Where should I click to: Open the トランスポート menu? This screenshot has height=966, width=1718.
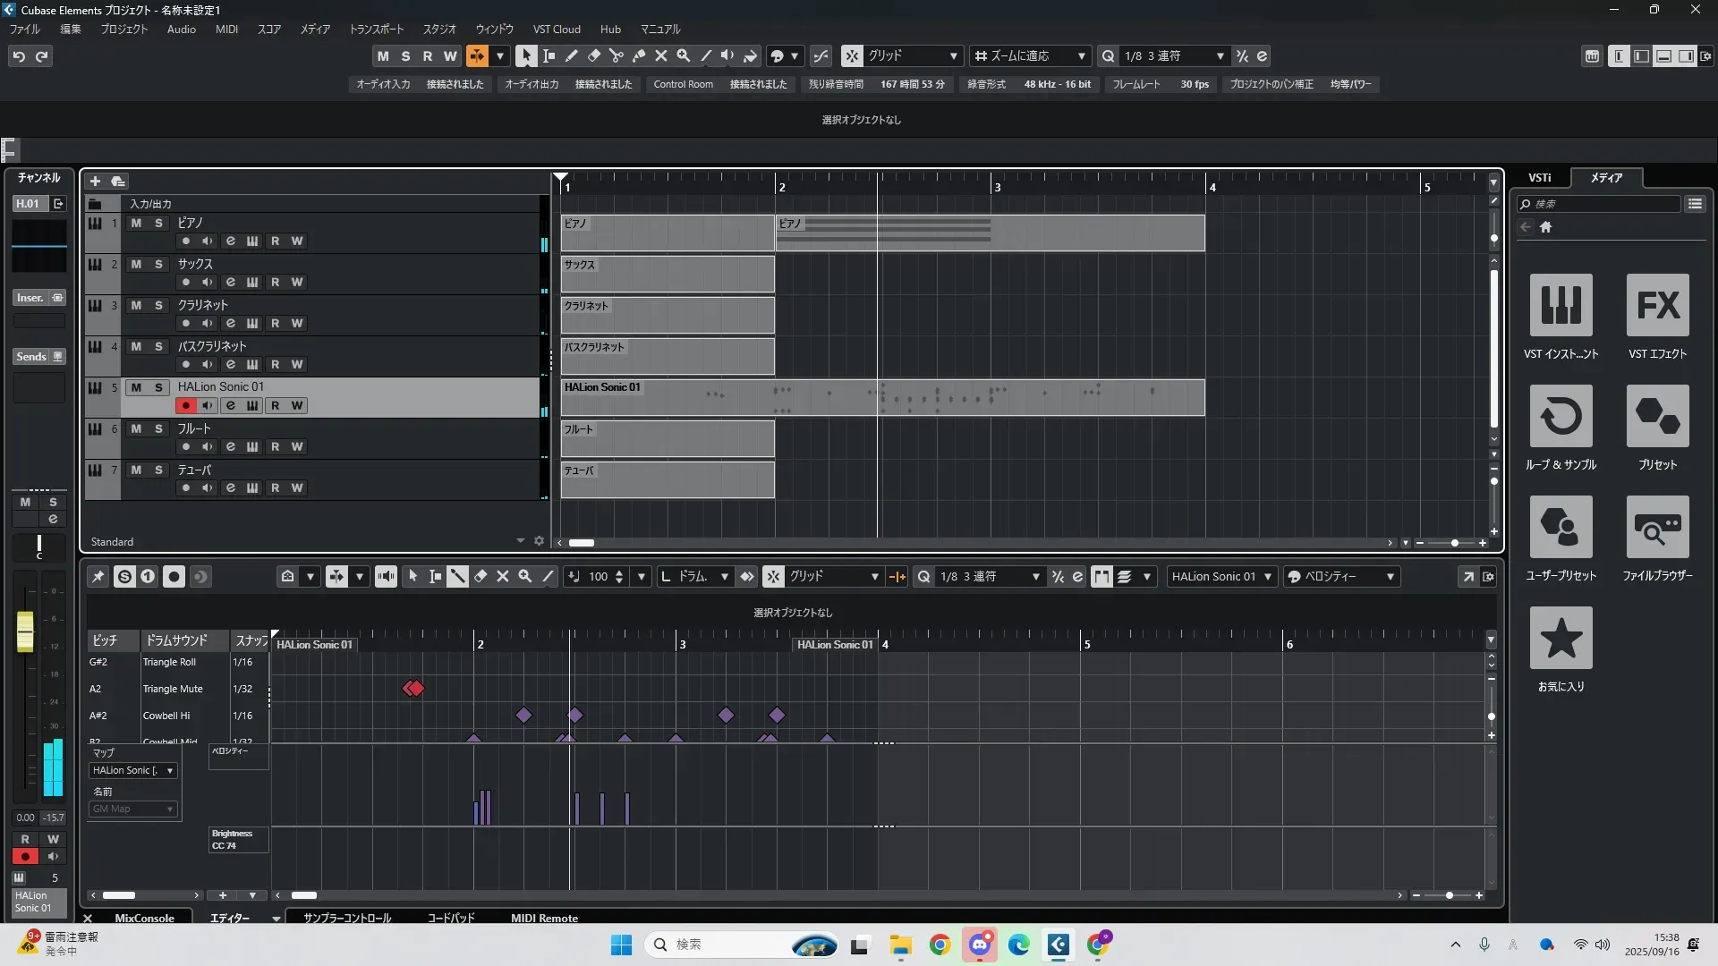pyautogui.click(x=376, y=29)
